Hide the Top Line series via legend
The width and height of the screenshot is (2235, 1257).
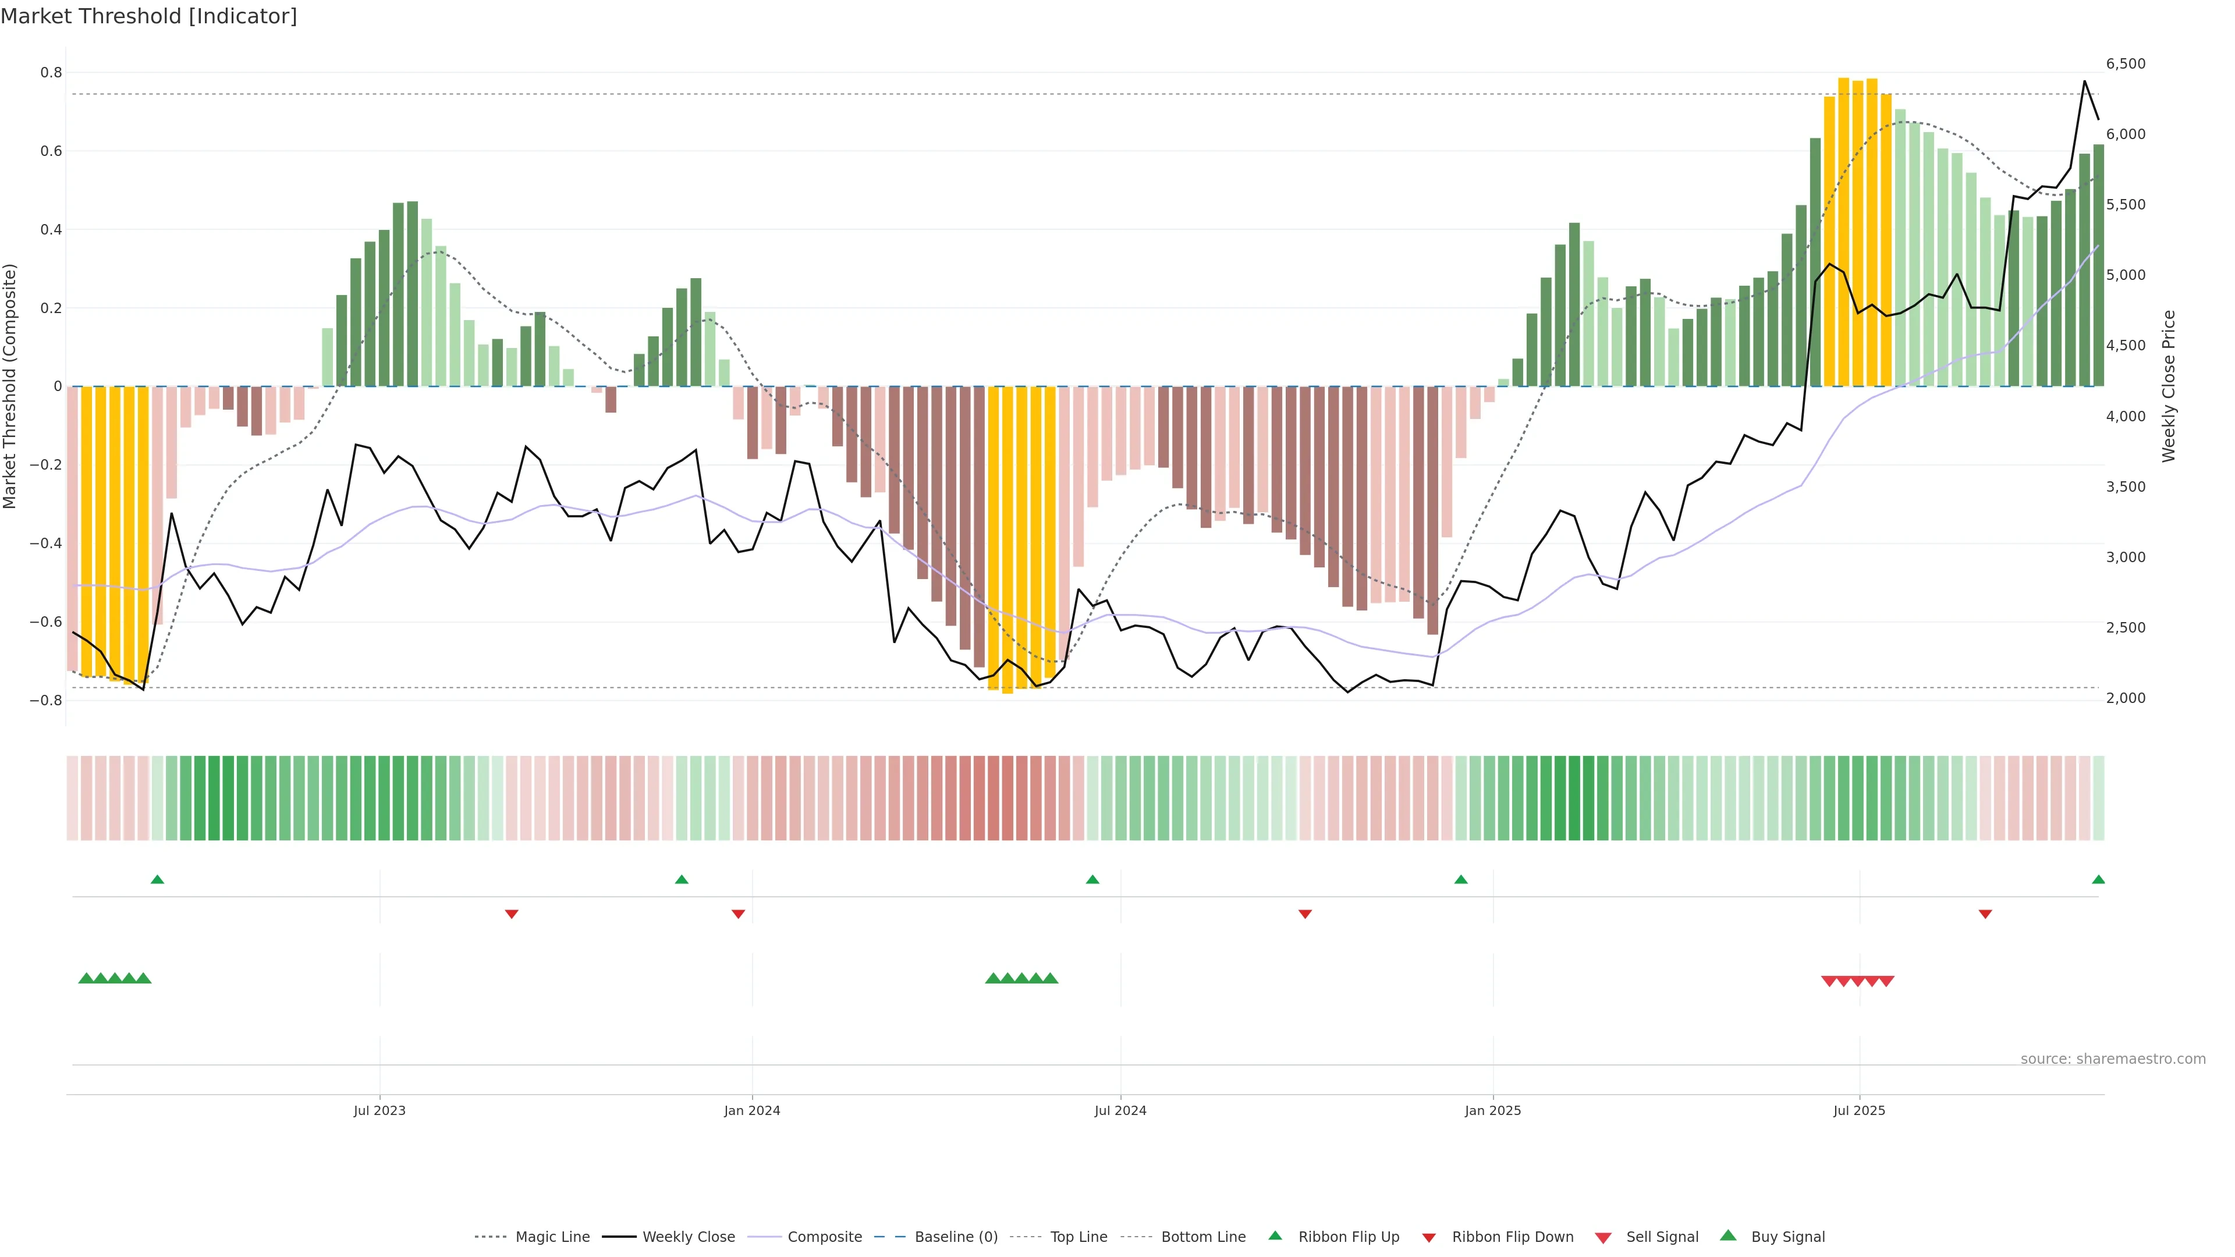pyautogui.click(x=1079, y=1237)
